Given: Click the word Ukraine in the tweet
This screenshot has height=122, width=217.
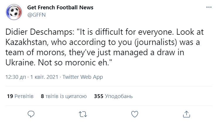Looking at the screenshot, I should pos(20,62).
